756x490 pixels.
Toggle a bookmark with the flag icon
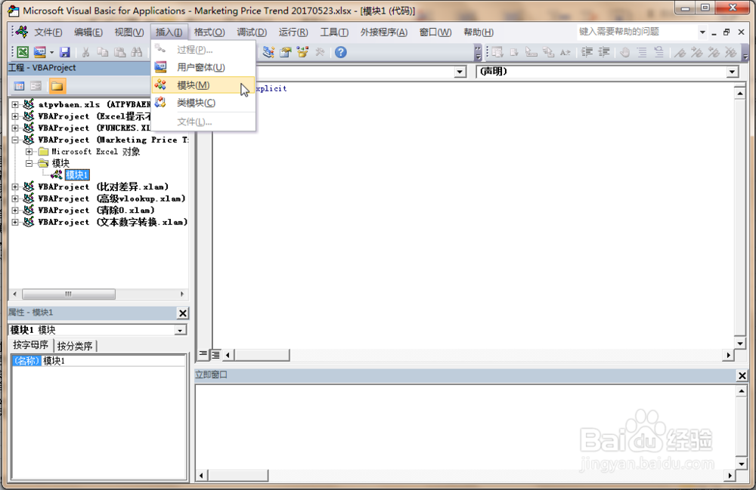point(680,52)
